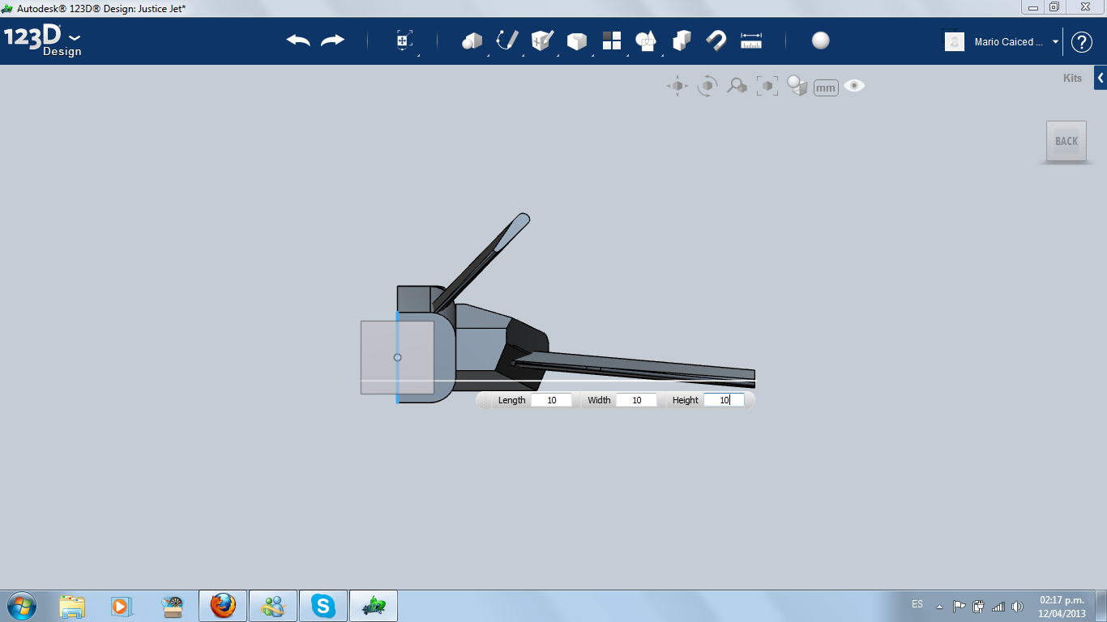The width and height of the screenshot is (1107, 622).
Task: Select the Zoom magnifier tool
Action: click(737, 86)
